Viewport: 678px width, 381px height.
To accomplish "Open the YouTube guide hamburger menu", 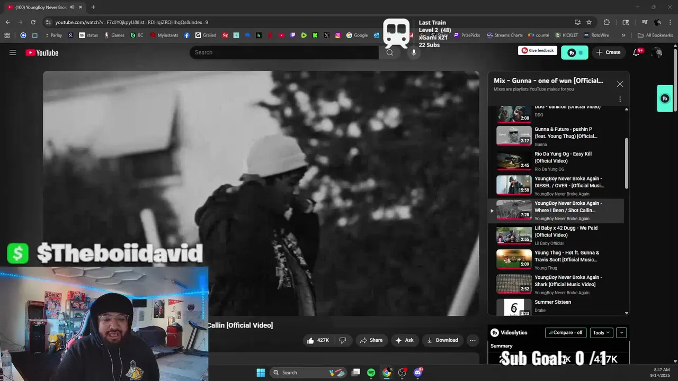I will (x=13, y=52).
